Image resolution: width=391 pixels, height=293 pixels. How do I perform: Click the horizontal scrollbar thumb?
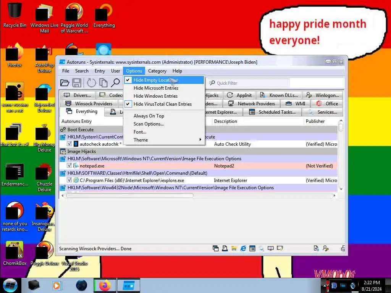point(129,196)
